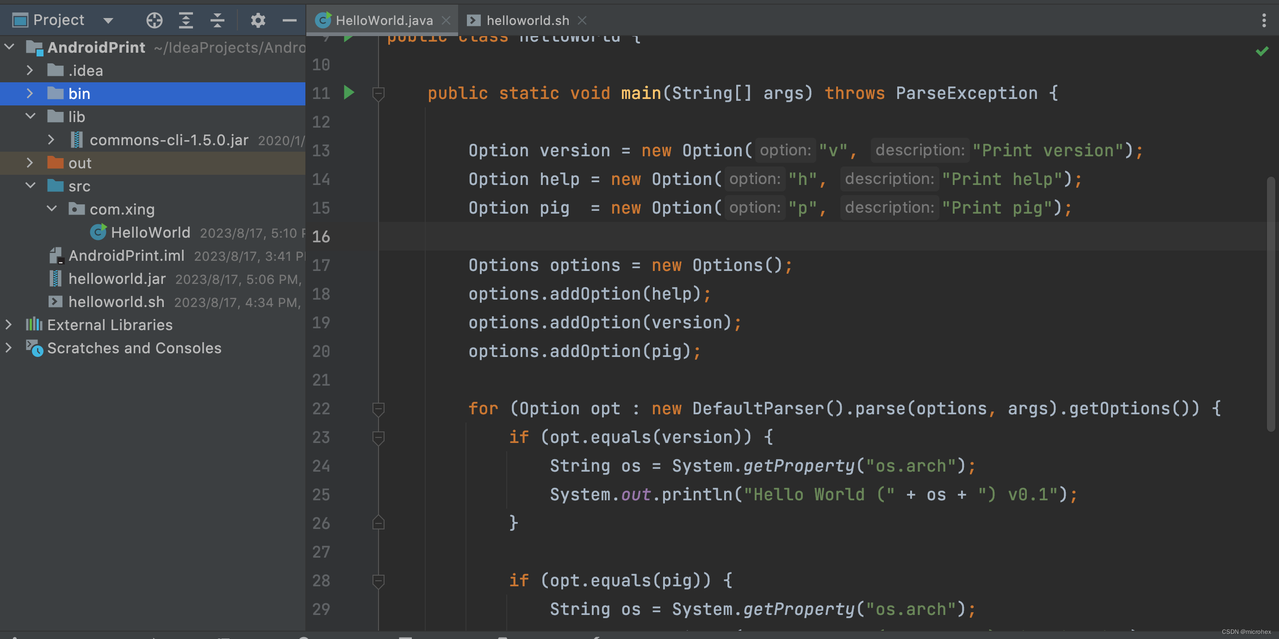Select the out folder in tree
The width and height of the screenshot is (1279, 639).
pos(152,163)
